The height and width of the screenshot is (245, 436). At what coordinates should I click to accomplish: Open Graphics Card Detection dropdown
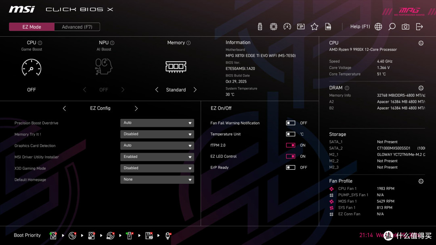(x=157, y=145)
